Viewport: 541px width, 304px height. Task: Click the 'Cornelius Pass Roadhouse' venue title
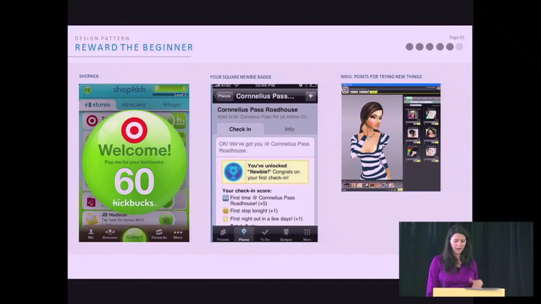257,110
